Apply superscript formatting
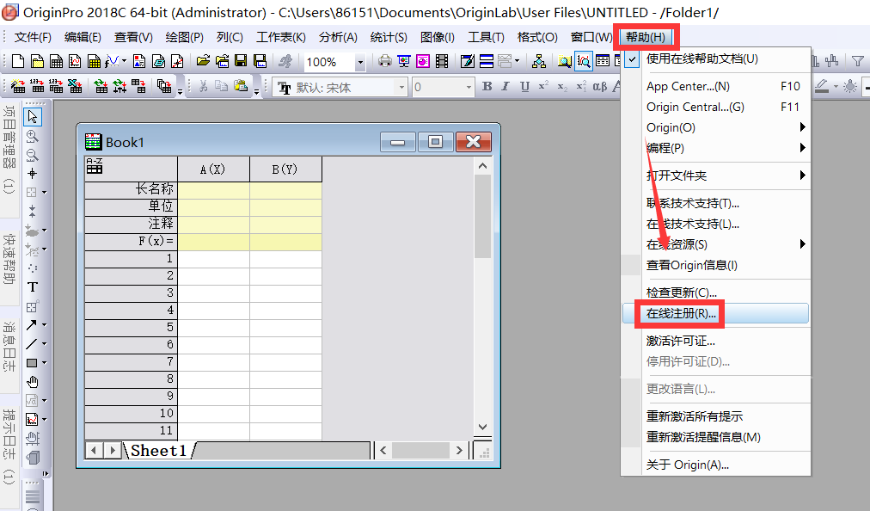 (x=543, y=87)
